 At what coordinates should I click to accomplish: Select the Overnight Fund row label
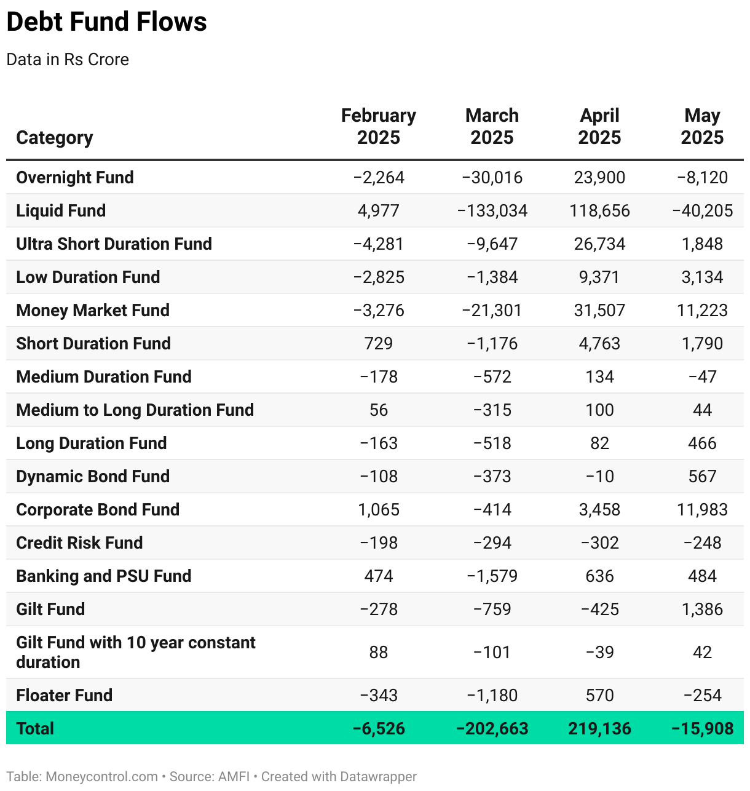point(75,178)
